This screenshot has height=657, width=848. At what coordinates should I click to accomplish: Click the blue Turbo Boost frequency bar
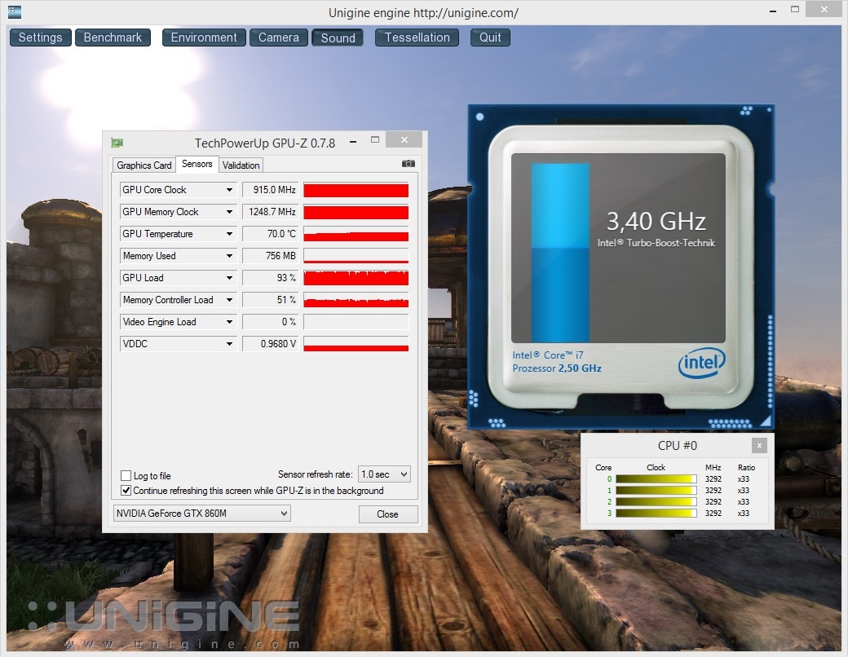tap(560, 253)
